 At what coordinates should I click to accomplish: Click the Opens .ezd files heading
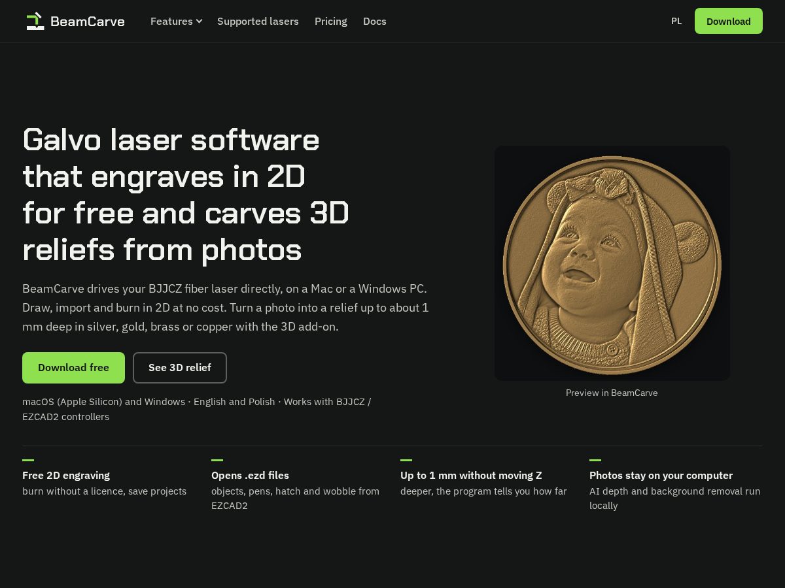click(250, 475)
